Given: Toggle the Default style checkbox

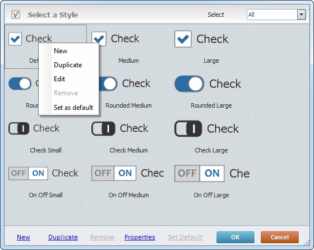Looking at the screenshot, I should (15, 39).
